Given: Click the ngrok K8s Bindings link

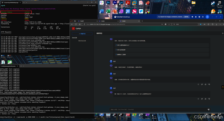Looking at the screenshot, I should [x=38, y=9].
